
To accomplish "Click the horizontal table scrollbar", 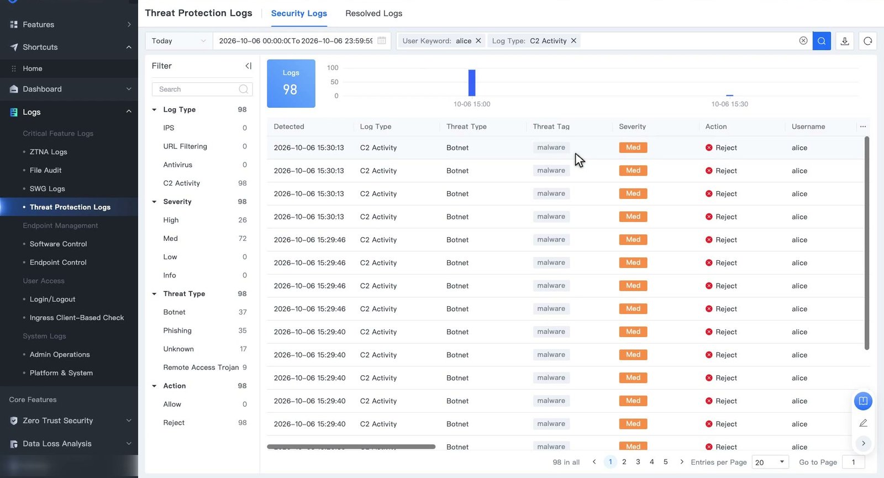I will pos(351,447).
